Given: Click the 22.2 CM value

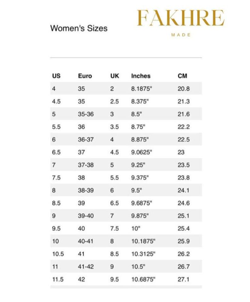Looking at the screenshot, I should tap(184, 127).
